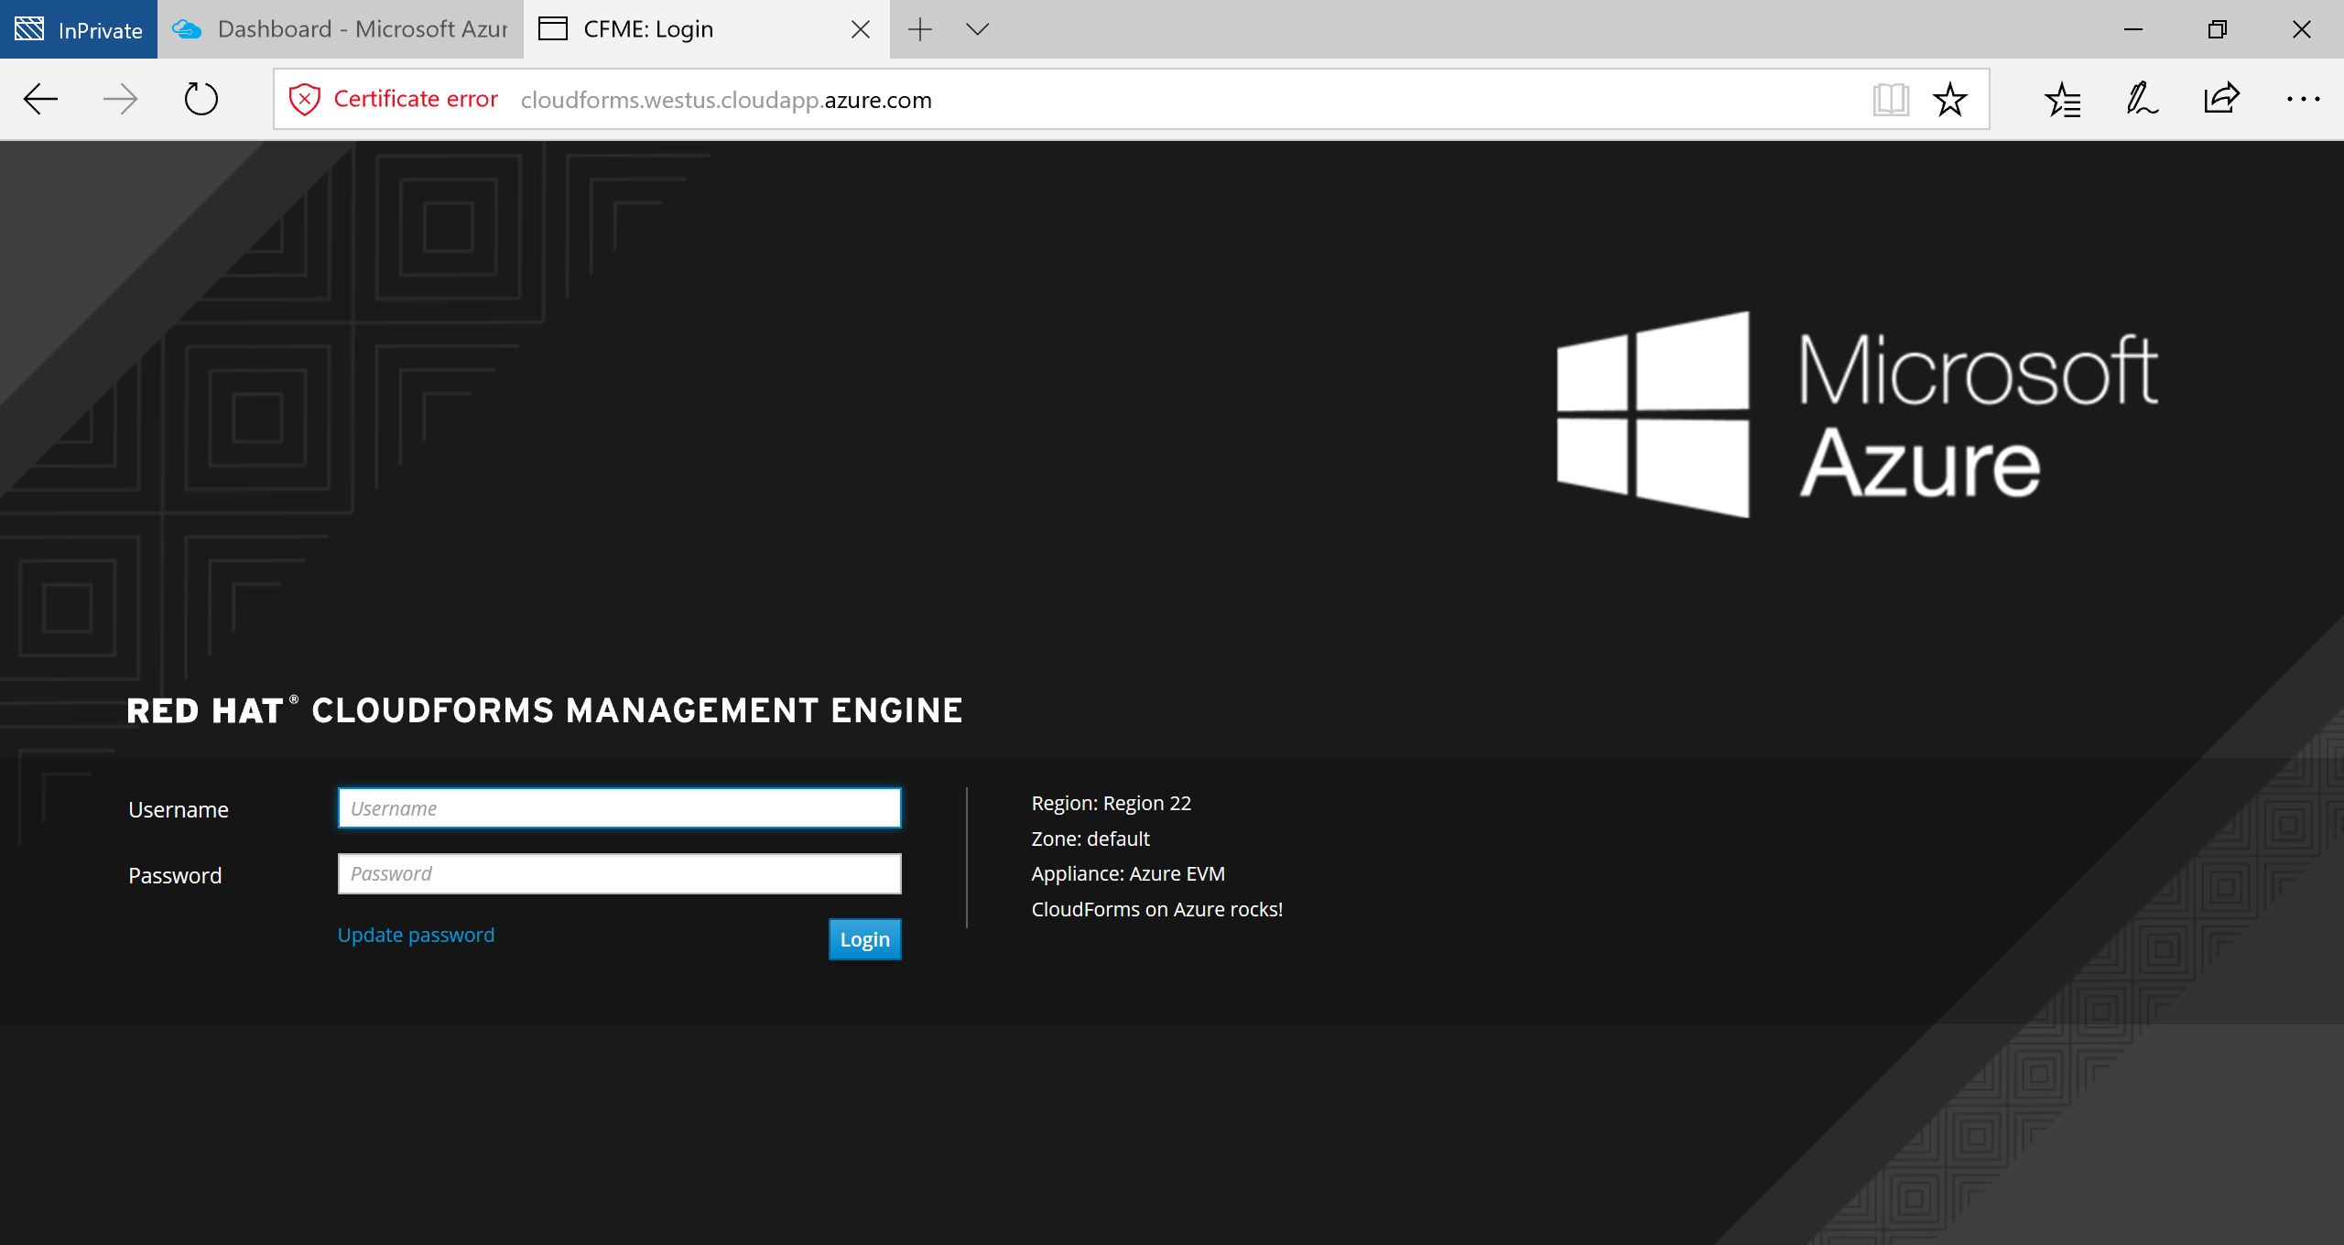Open the Favorites hub icon
This screenshot has width=2344, height=1245.
pos(2062,99)
